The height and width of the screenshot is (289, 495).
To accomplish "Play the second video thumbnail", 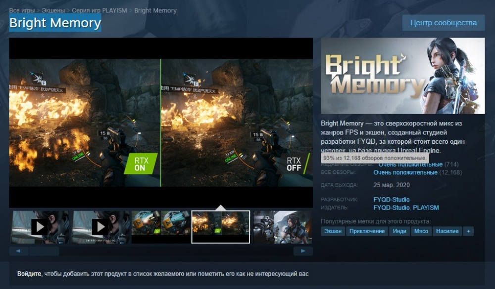I will tap(101, 227).
